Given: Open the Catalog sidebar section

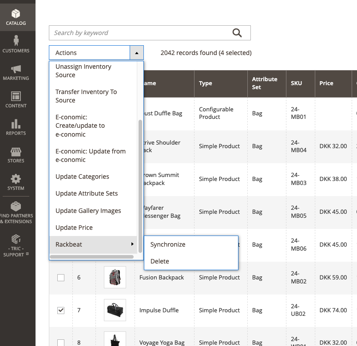Looking at the screenshot, I should click(16, 17).
